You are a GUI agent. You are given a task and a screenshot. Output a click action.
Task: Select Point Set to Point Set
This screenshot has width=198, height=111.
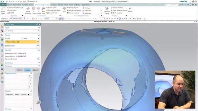tap(15, 8)
